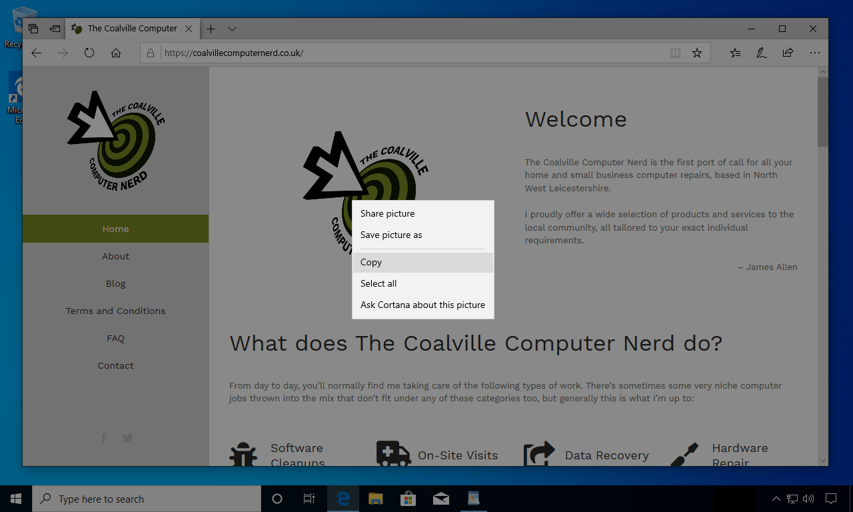
Task: Click the Type here to search box
Action: point(147,499)
